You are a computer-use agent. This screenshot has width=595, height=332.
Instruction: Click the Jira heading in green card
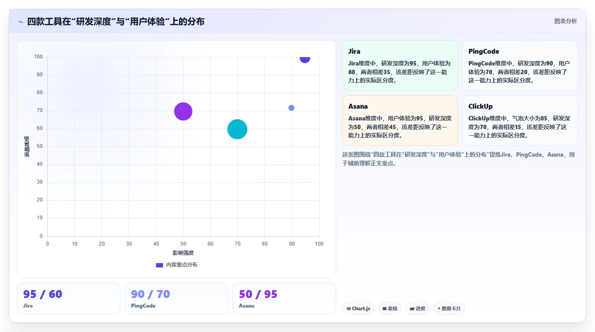[x=354, y=51]
